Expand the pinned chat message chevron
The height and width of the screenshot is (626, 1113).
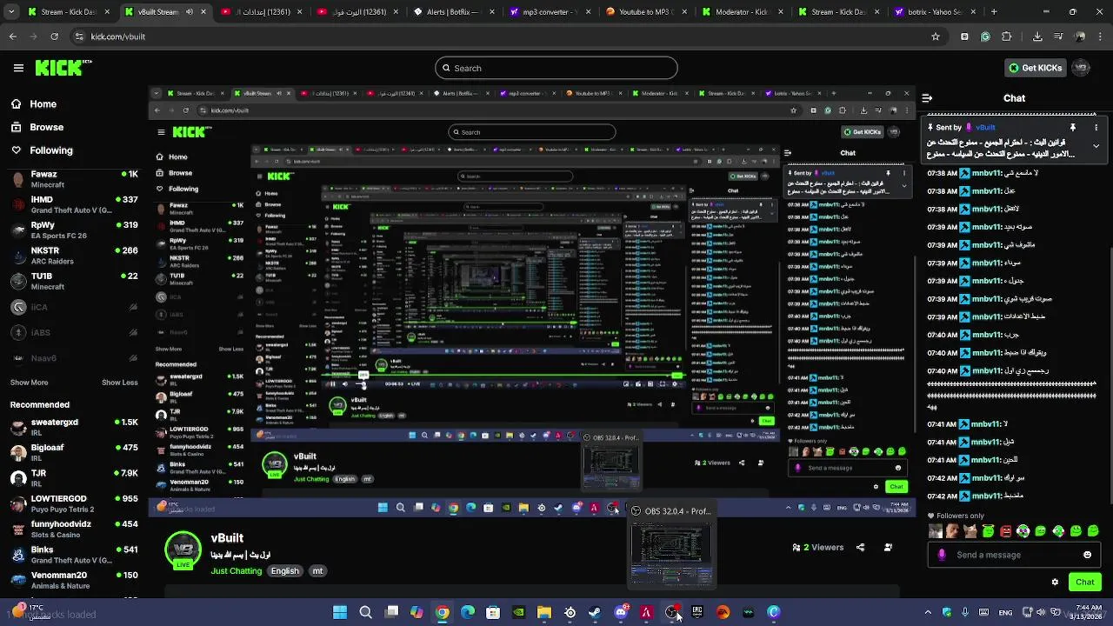click(x=1096, y=146)
